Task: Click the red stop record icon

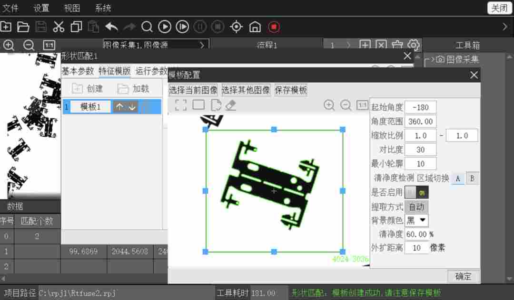Action: [274, 27]
